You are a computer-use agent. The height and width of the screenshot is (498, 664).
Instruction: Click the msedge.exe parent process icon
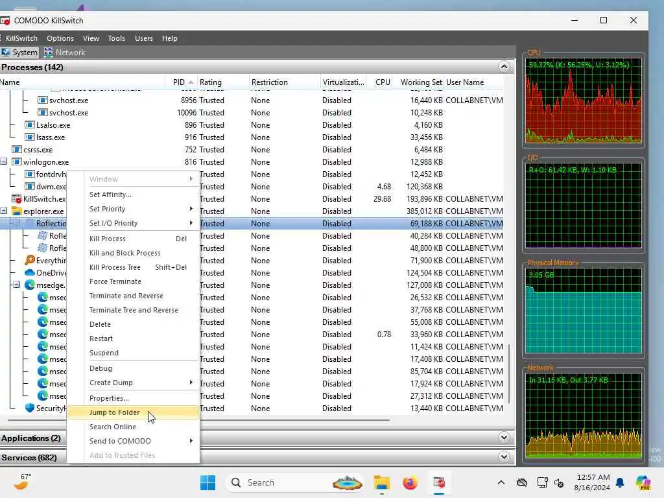click(x=30, y=285)
